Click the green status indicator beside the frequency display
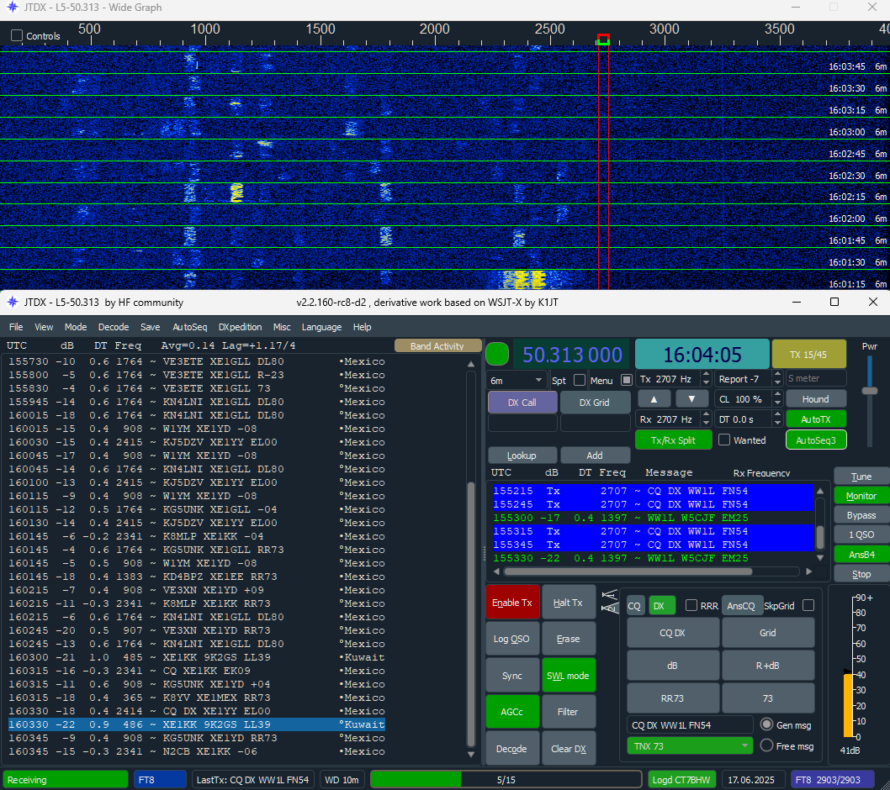This screenshot has width=890, height=790. pos(497,355)
